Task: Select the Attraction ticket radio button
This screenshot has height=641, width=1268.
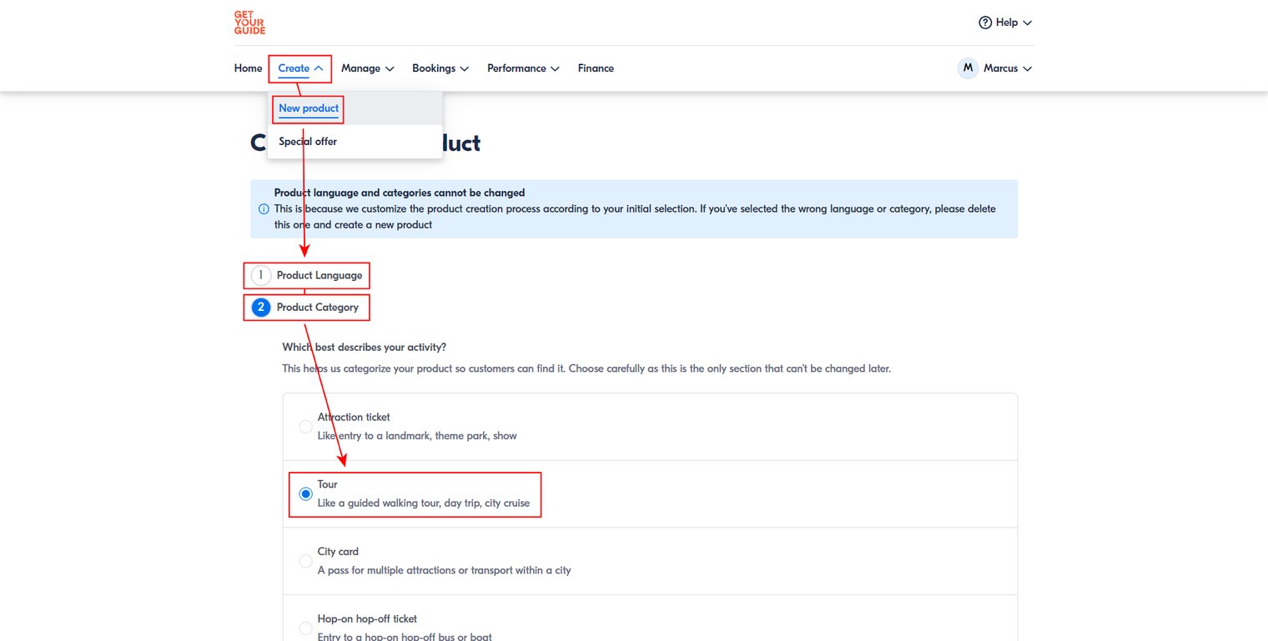Action: click(305, 427)
